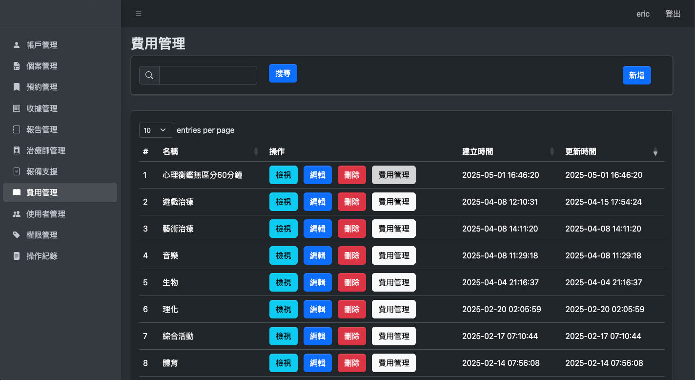This screenshot has width=695, height=380.
Task: Select the 帳戶管理 person icon in the sidebar
Action: (16, 45)
